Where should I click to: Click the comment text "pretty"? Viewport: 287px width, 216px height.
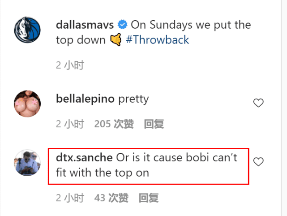tap(133, 99)
